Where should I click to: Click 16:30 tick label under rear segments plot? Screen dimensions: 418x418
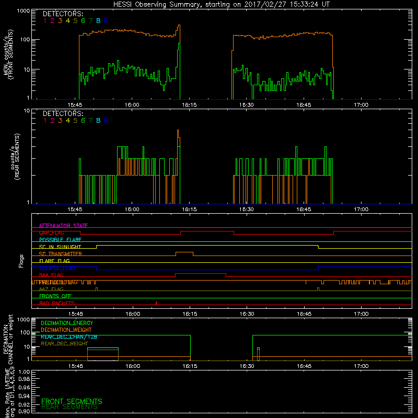[x=246, y=210]
